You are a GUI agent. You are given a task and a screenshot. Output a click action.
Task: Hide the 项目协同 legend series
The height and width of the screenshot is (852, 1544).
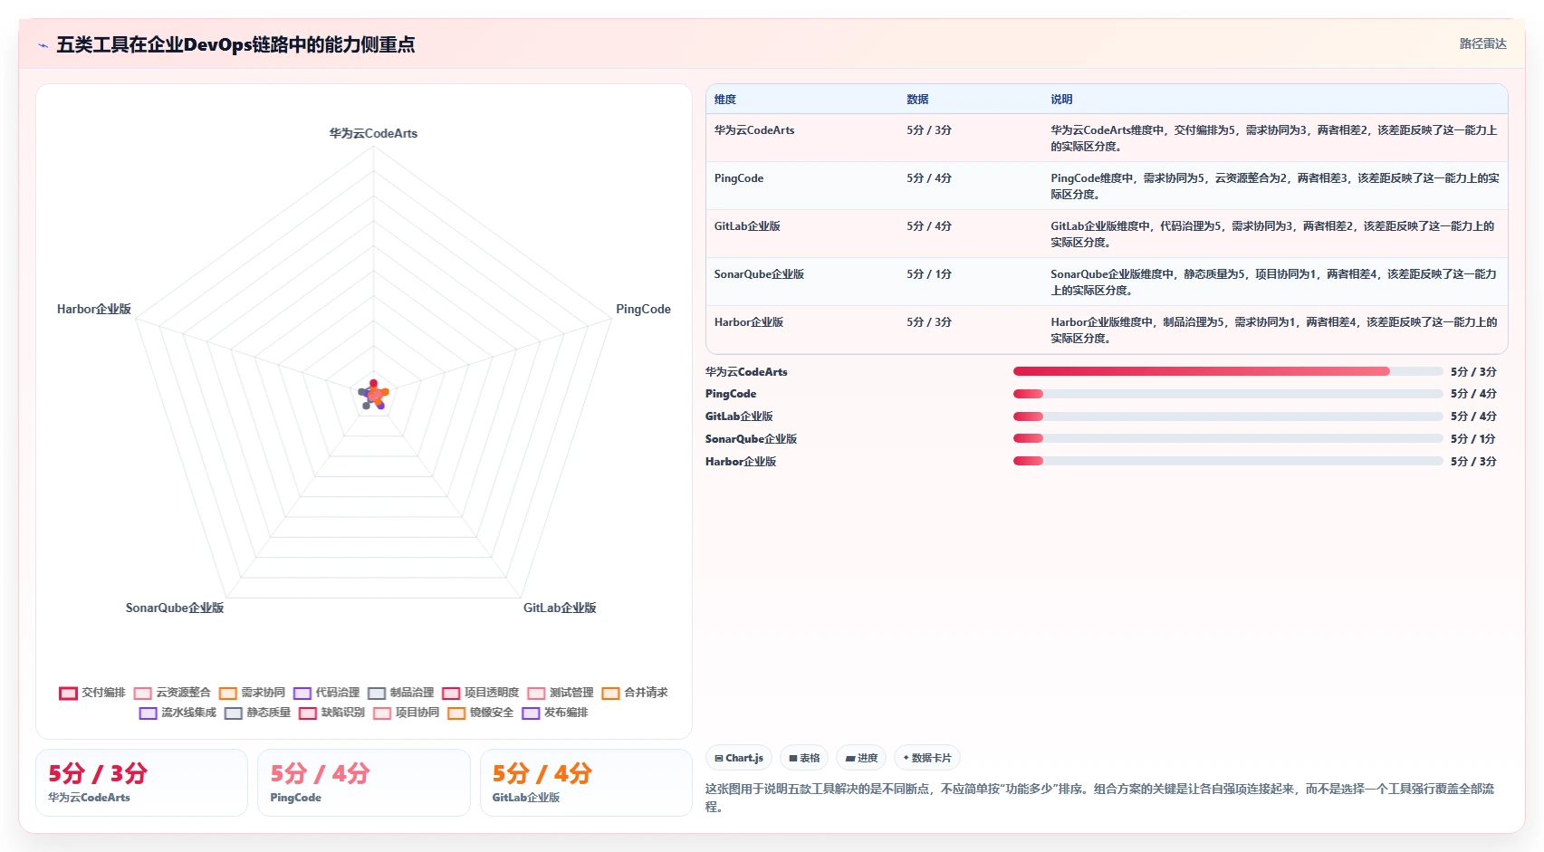coord(406,713)
